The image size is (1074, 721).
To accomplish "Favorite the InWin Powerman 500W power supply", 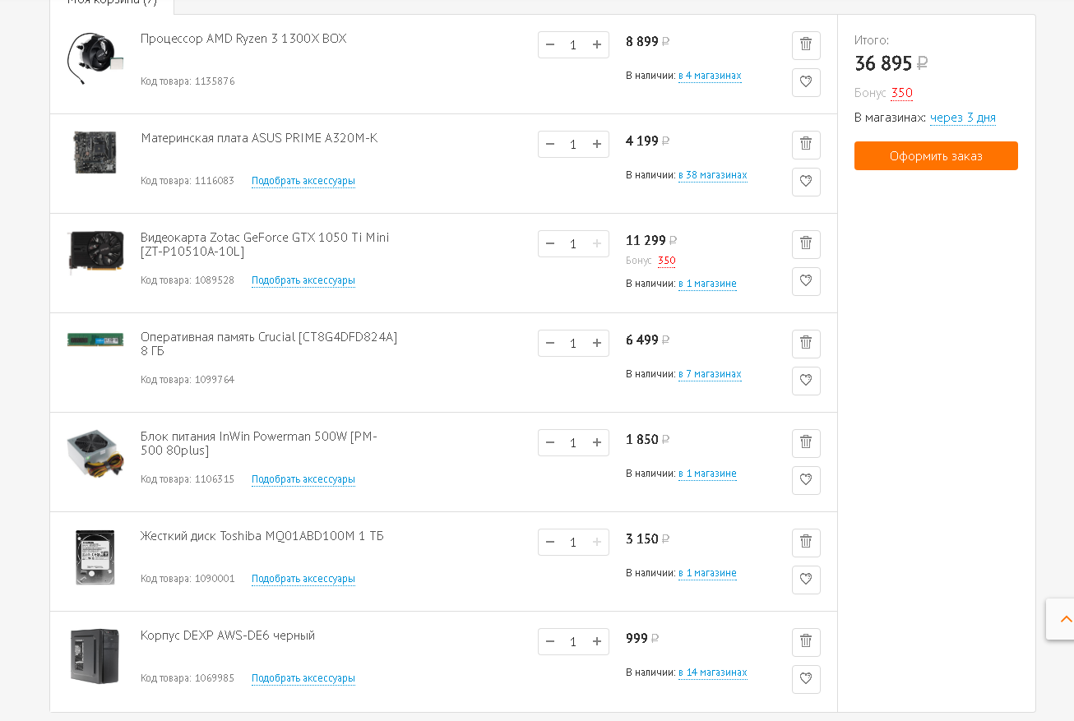I will point(806,480).
